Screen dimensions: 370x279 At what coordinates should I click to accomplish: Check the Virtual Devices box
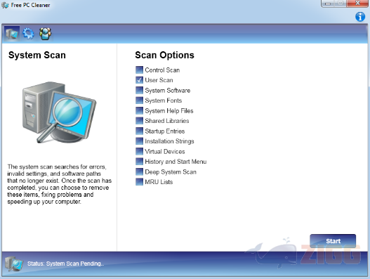click(139, 151)
